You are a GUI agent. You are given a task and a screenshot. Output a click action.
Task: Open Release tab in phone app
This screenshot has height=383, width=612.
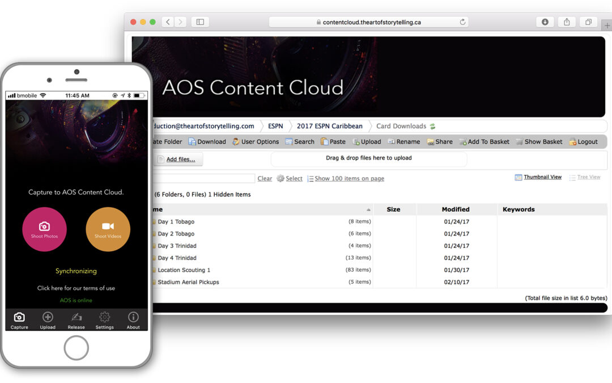coord(76,321)
